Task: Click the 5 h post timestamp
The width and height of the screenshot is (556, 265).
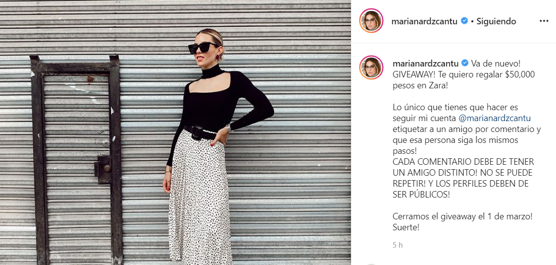Action: [398, 245]
